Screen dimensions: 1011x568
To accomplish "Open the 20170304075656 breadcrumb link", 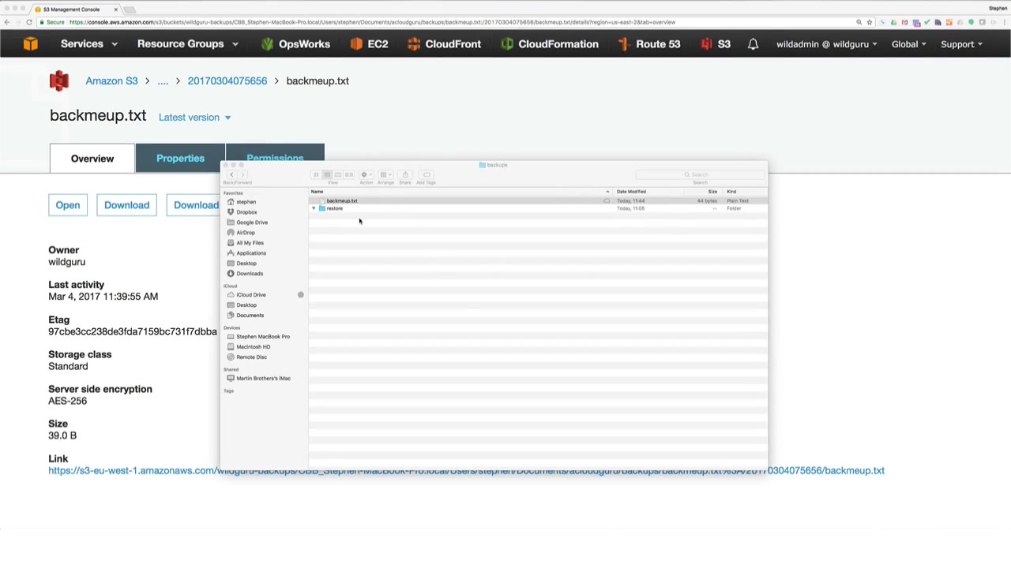I will click(227, 80).
